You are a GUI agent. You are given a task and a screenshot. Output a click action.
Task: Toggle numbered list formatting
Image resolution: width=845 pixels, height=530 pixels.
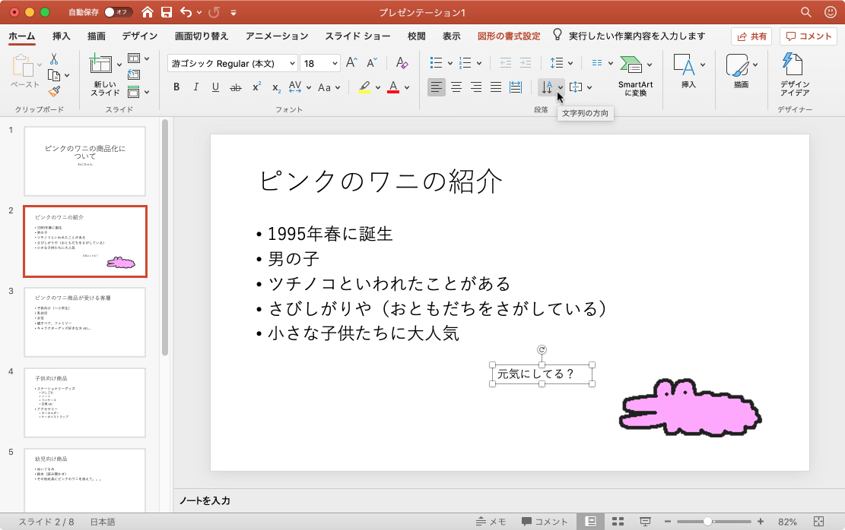click(x=463, y=62)
